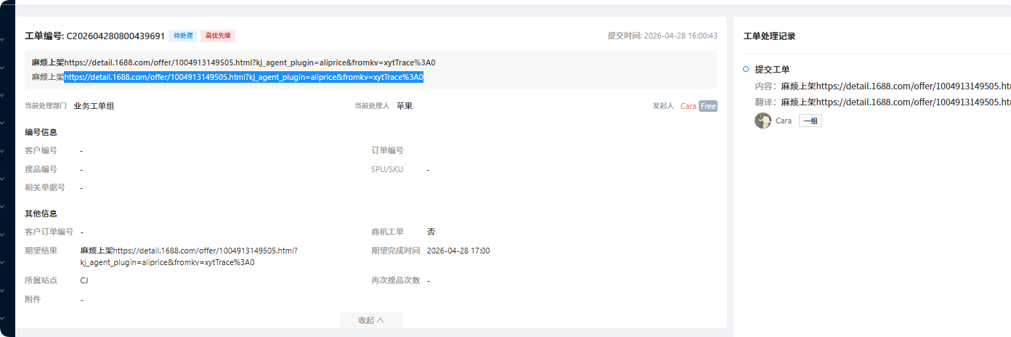Image resolution: width=1011 pixels, height=337 pixels.
Task: Click the ticket number C202604280800439691
Action: (115, 36)
